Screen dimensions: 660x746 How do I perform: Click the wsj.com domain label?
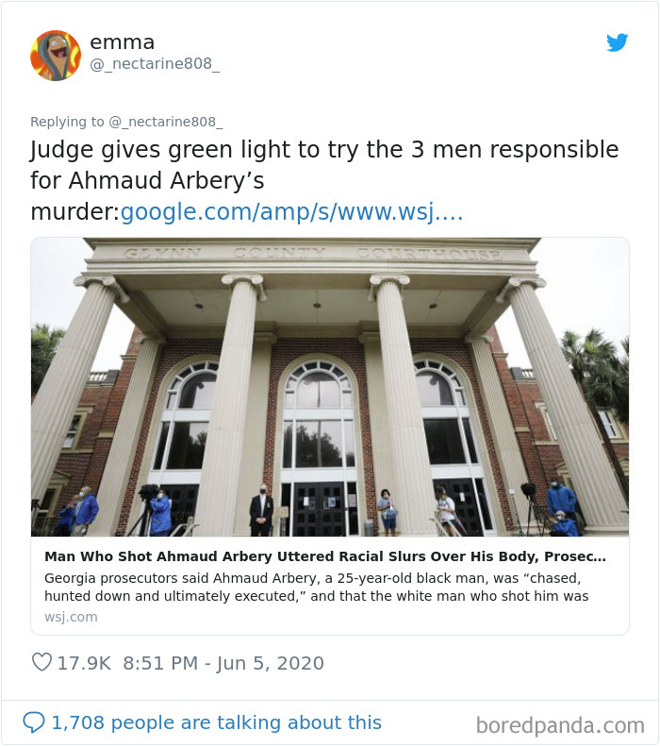[71, 617]
